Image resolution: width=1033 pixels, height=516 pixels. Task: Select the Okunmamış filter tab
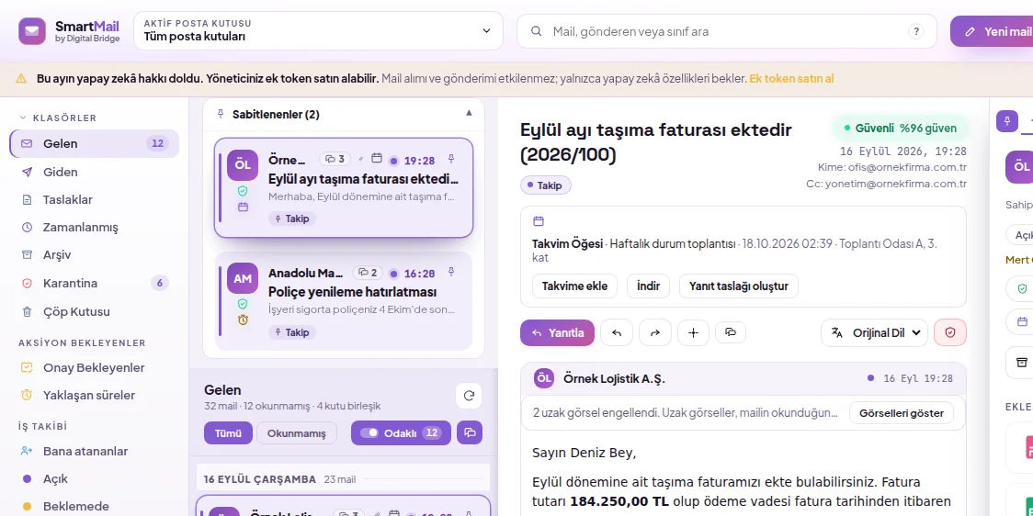(x=297, y=433)
